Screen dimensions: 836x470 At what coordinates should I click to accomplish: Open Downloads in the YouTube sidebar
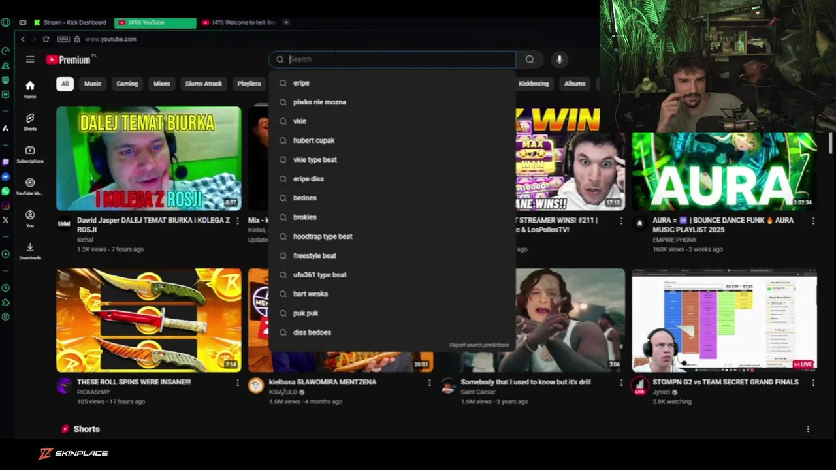30,251
